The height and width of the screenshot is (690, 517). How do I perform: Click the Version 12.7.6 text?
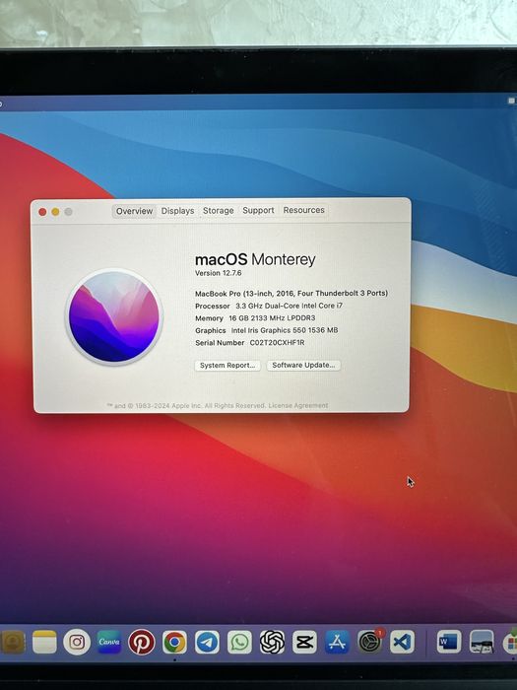(x=218, y=273)
